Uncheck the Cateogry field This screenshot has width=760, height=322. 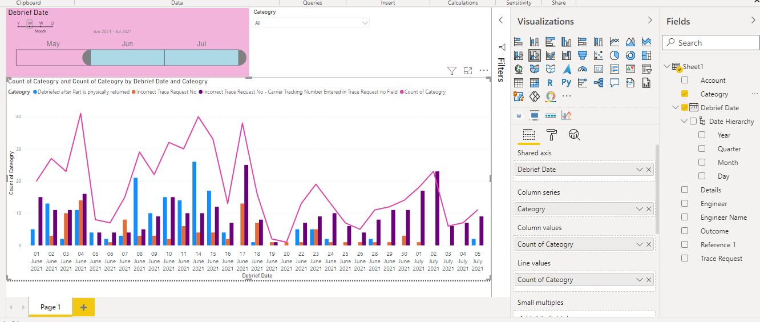coord(685,94)
